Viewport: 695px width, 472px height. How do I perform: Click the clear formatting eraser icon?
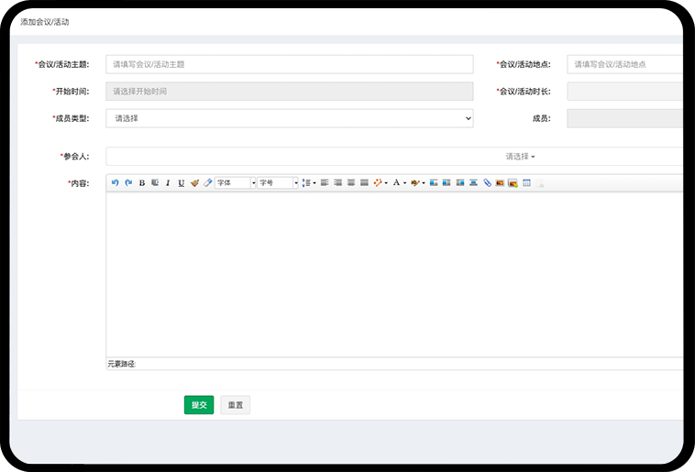[x=207, y=183]
